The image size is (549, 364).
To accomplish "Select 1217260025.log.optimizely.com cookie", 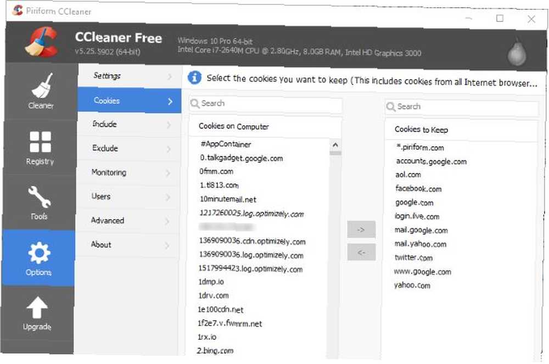I will point(251,214).
